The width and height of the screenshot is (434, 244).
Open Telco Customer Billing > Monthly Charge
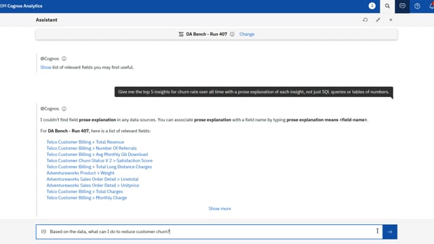[x=87, y=198]
